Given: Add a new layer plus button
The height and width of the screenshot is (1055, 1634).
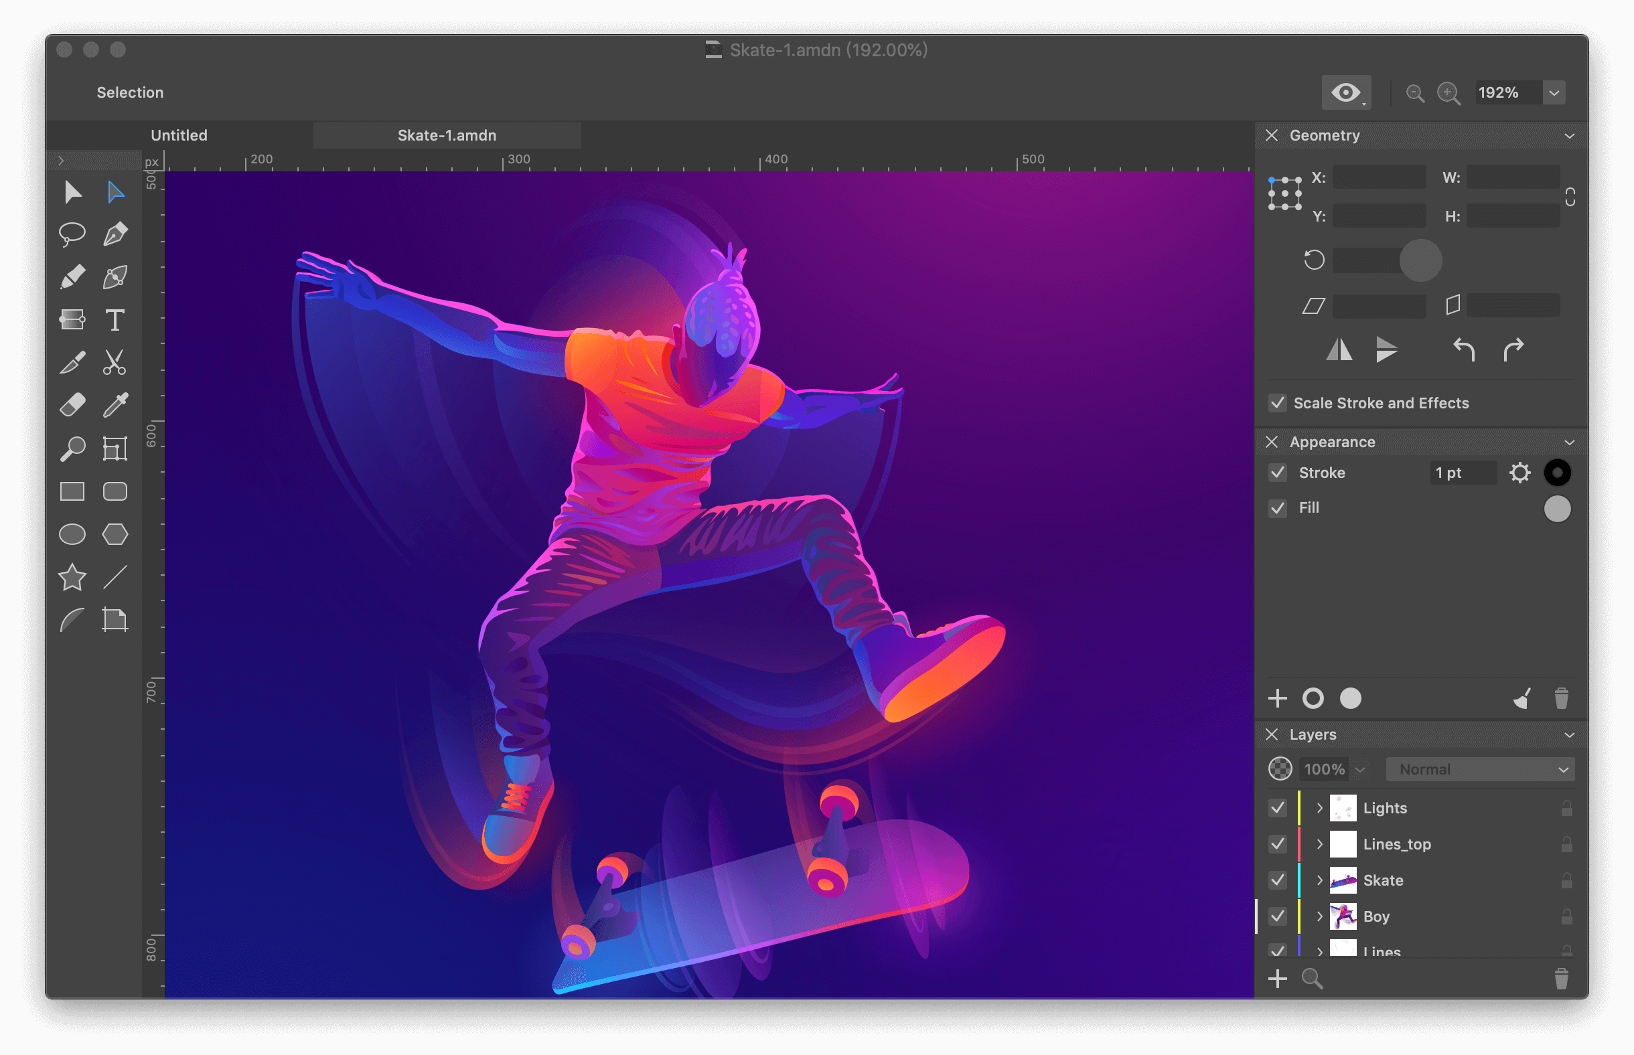Looking at the screenshot, I should point(1277,979).
